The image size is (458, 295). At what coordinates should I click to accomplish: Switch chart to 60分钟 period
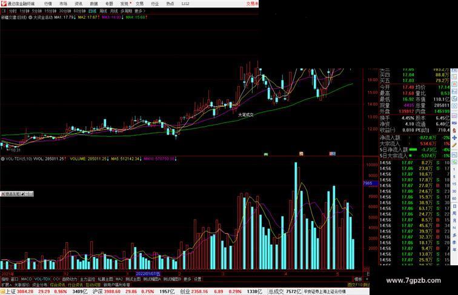[79, 11]
